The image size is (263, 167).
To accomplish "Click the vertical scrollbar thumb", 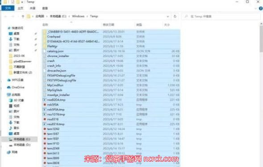I will coord(261,38).
